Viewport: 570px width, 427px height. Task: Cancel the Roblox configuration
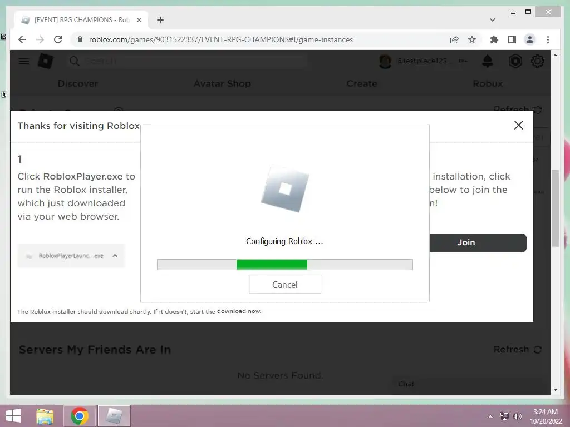284,284
